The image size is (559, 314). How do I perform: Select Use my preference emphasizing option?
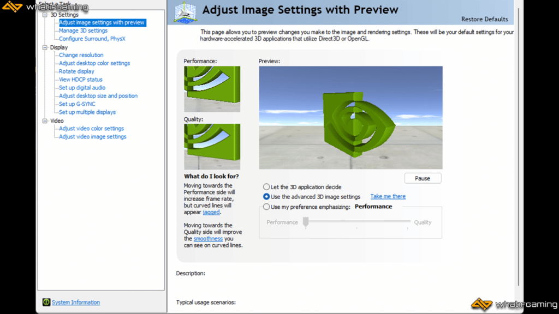[x=266, y=207]
